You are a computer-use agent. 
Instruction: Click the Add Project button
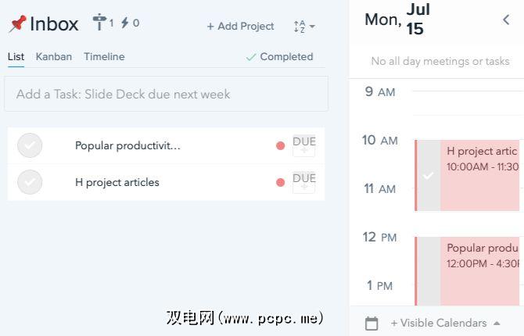click(240, 27)
